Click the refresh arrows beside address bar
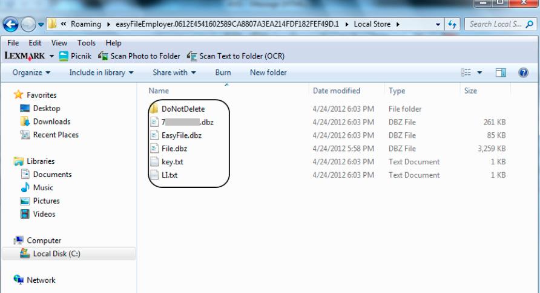The width and height of the screenshot is (540, 293). [x=452, y=25]
